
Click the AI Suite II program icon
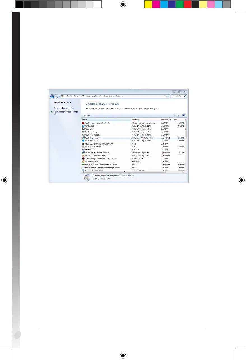pos(83,129)
